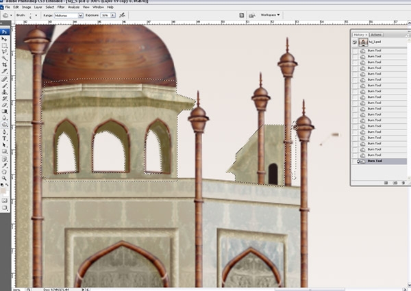This screenshot has height=291, width=411.
Task: Select the Eyedropper tool
Action: (4, 166)
